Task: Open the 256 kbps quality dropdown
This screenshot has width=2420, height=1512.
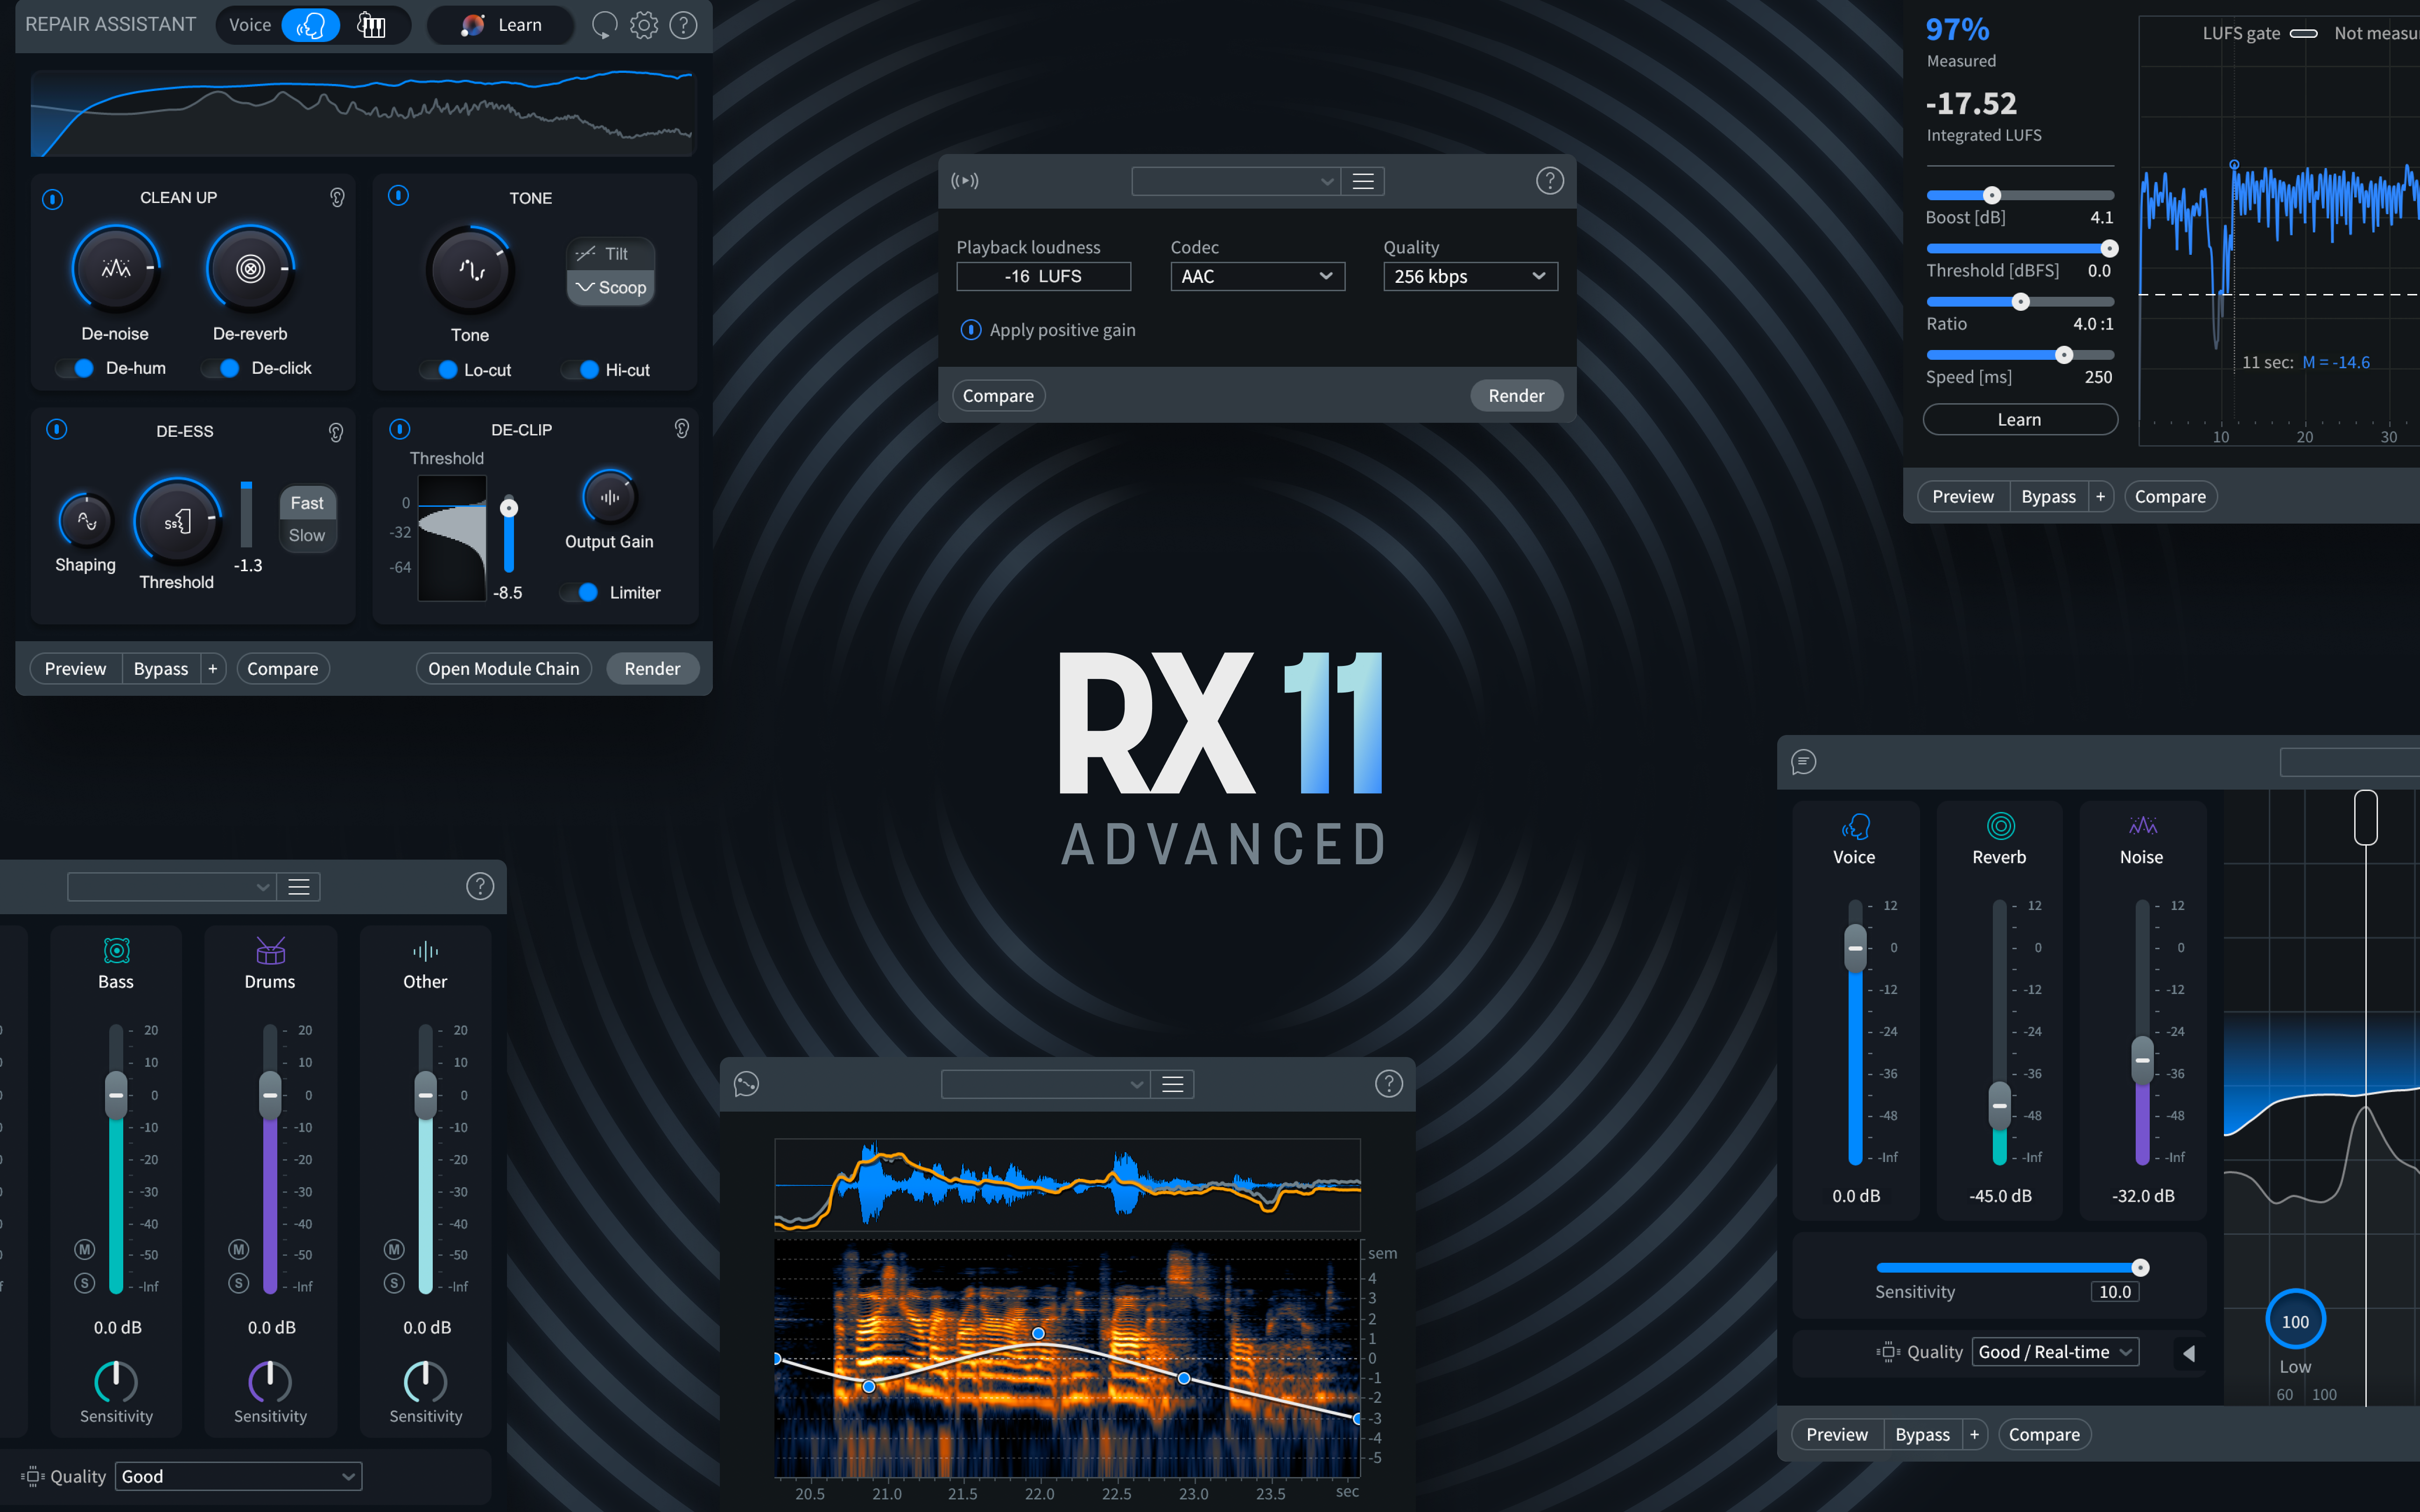Action: coord(1470,276)
